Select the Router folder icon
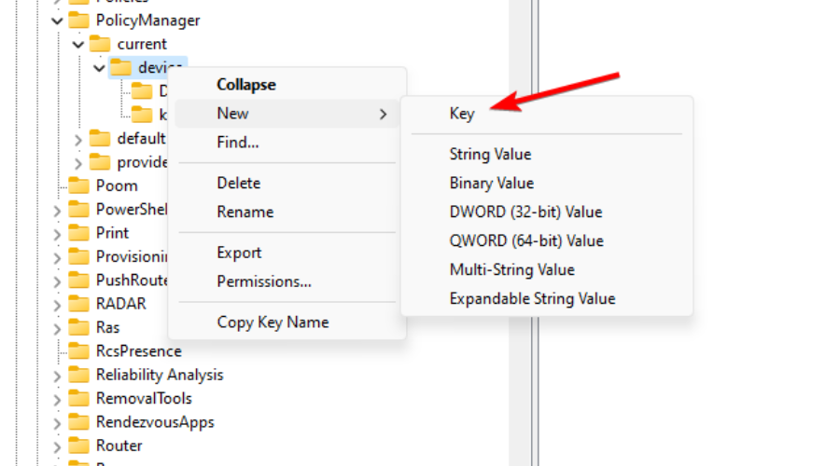The height and width of the screenshot is (466, 840). point(78,445)
